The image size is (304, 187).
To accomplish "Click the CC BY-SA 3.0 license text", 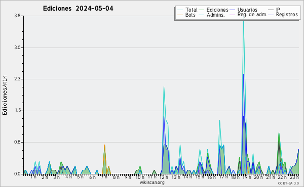I will (288, 183).
